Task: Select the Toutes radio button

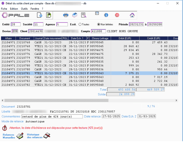Action: [x=80, y=24]
